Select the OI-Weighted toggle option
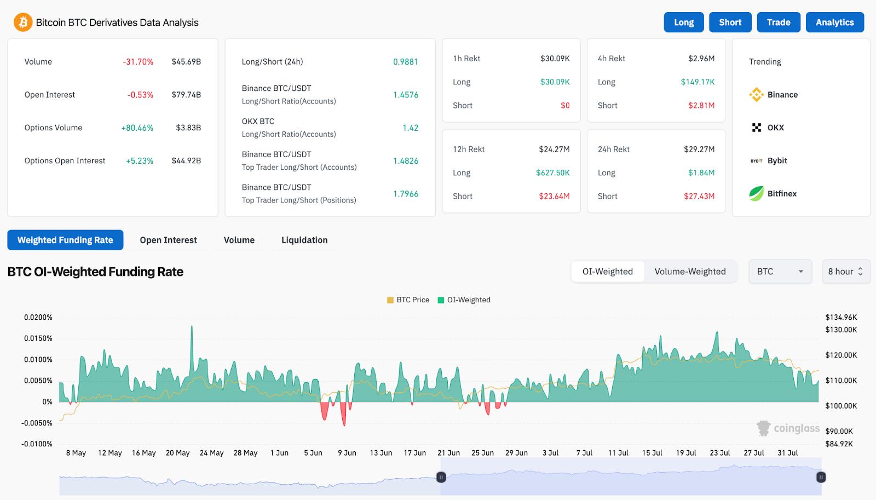This screenshot has height=500, width=876. click(x=607, y=272)
